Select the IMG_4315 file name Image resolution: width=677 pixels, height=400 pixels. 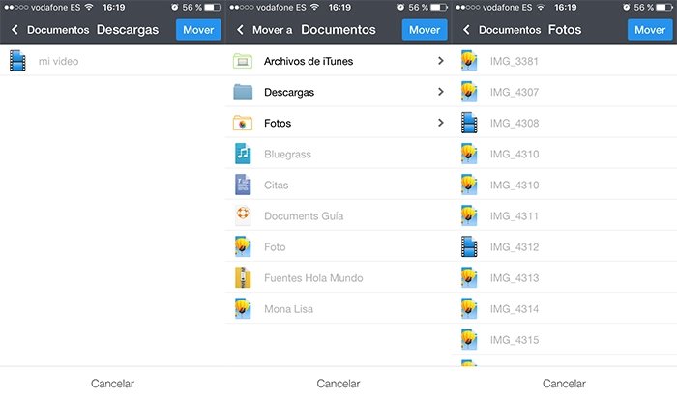pyautogui.click(x=515, y=340)
